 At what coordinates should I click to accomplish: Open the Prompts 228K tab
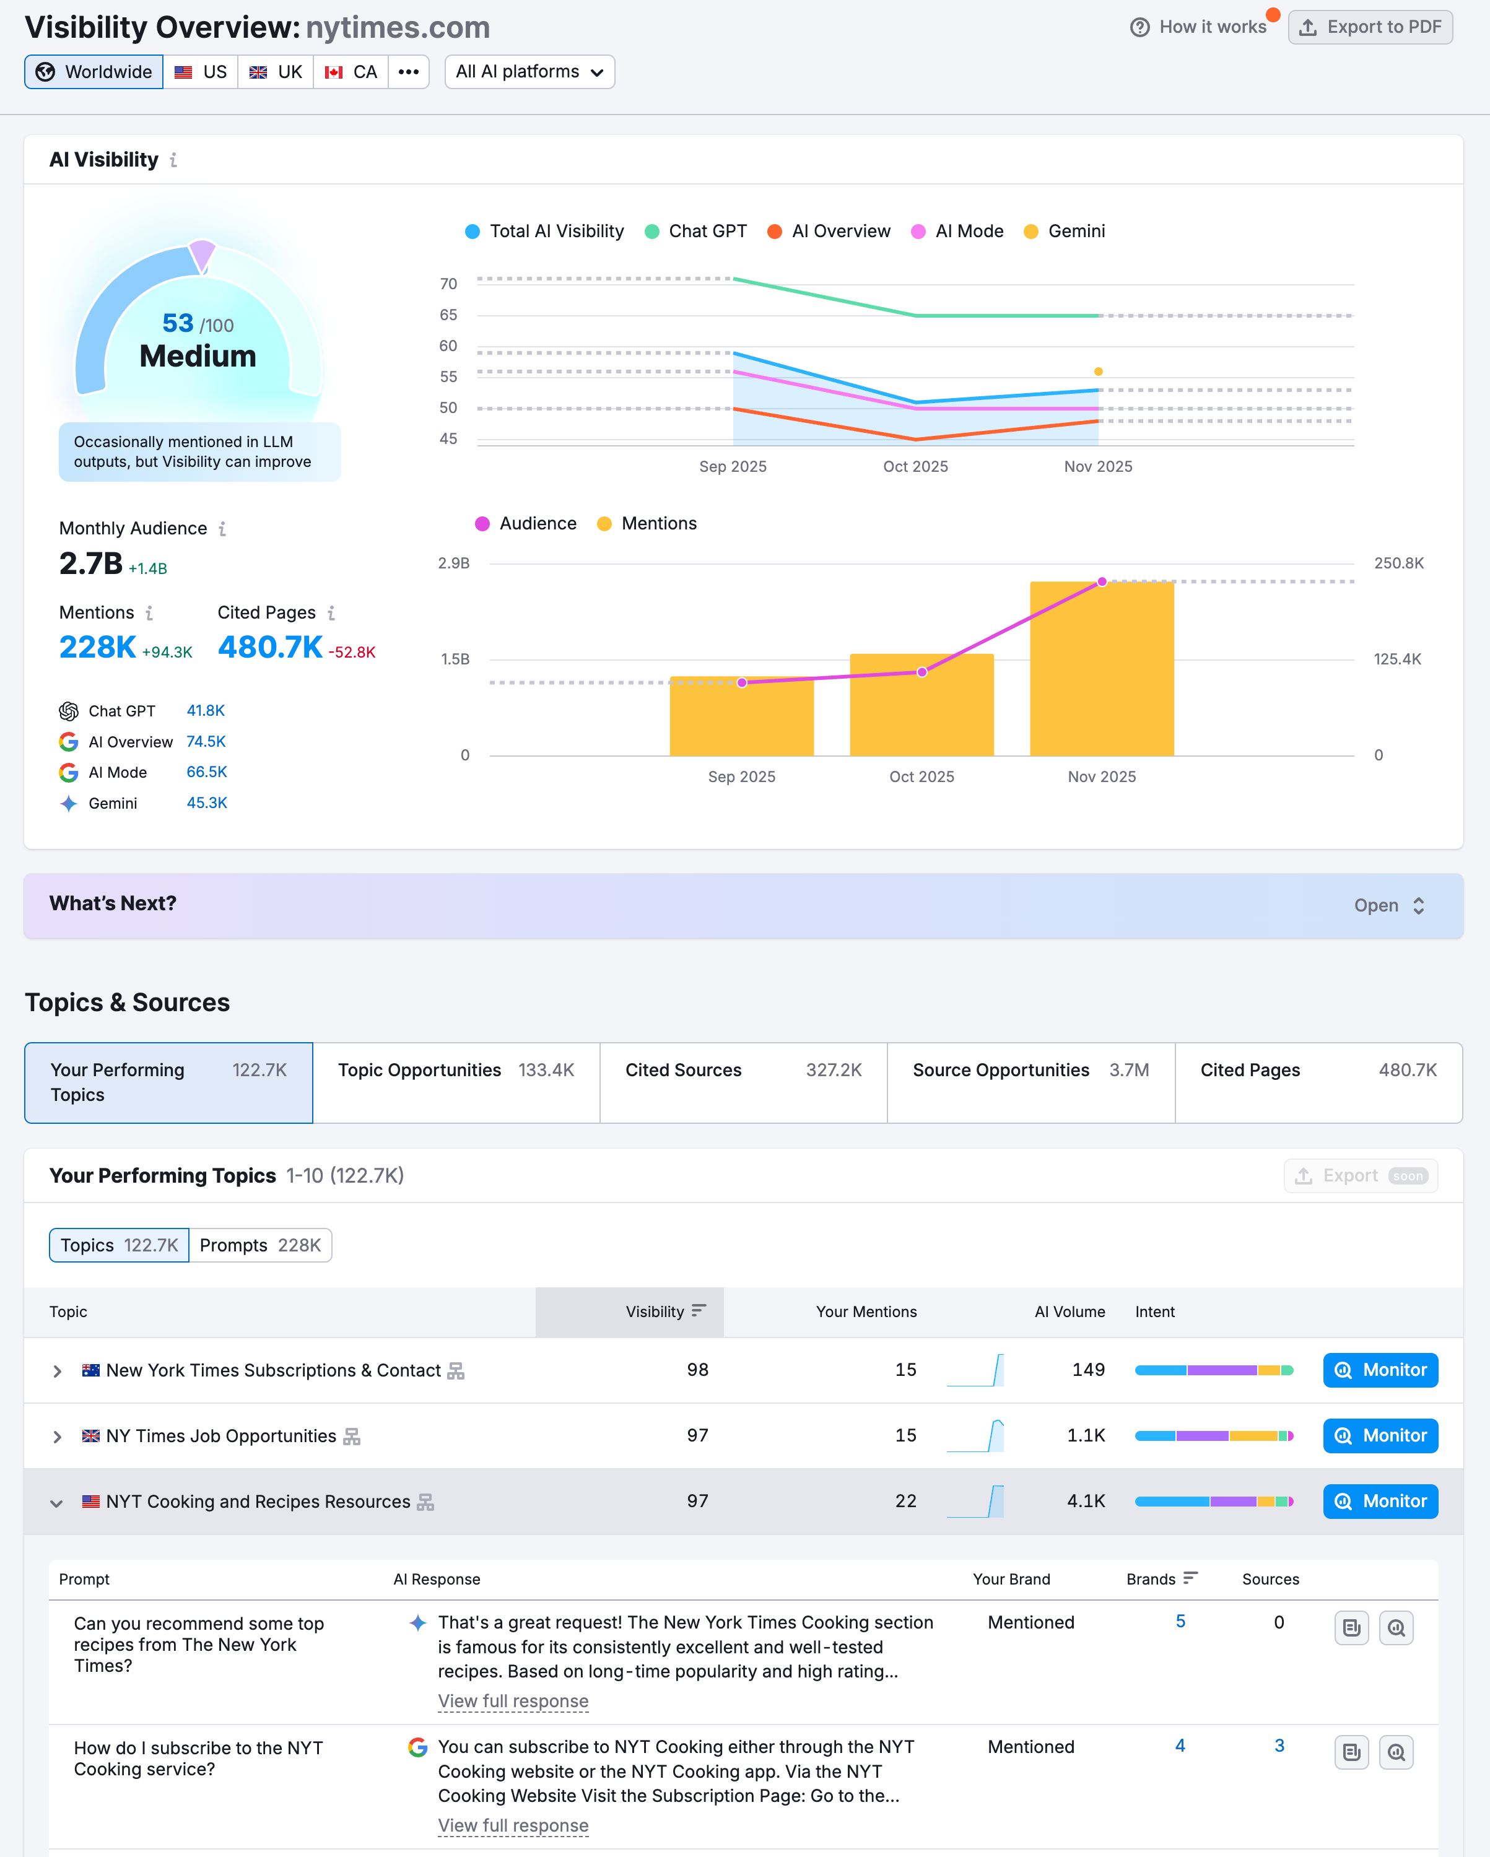point(259,1245)
